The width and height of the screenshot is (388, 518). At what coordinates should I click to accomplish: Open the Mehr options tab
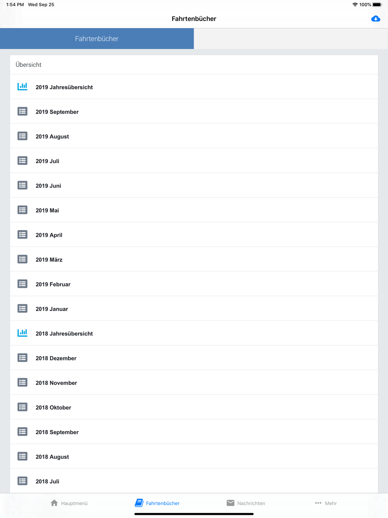click(326, 503)
